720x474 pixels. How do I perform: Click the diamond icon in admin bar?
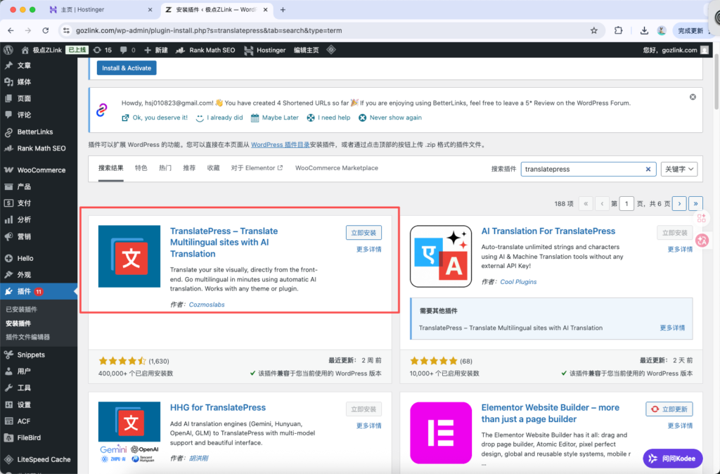331,50
